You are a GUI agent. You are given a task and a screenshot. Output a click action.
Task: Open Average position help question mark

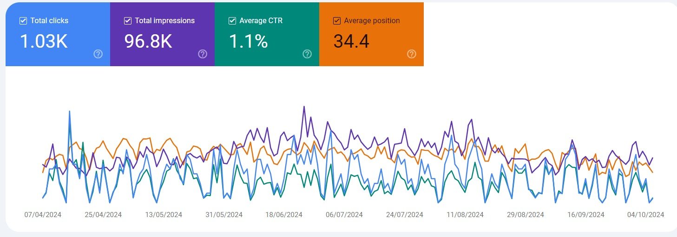(x=412, y=54)
